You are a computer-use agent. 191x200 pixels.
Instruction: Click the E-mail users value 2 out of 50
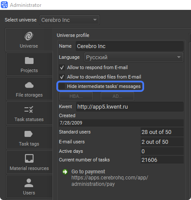pos(162,142)
